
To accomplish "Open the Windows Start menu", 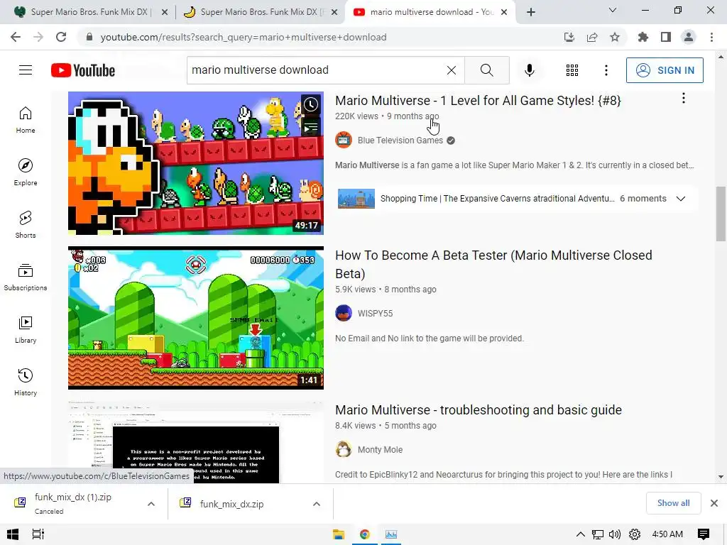I will (x=13, y=534).
